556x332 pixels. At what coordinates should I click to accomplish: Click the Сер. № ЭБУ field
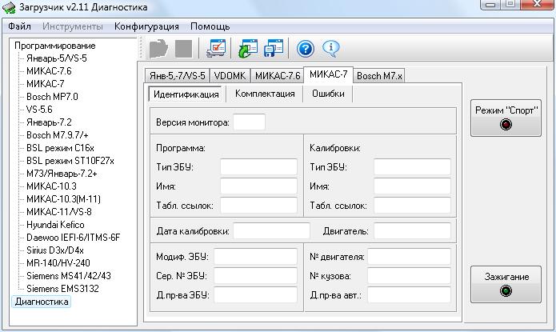(255, 275)
